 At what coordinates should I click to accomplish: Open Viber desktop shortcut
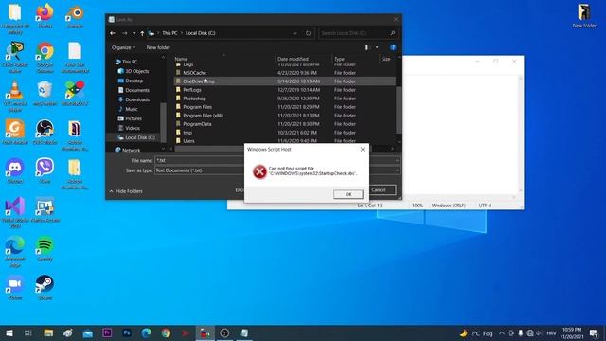[45, 170]
